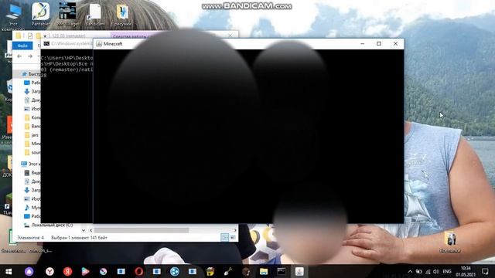Switch to the command prompt taskbar icon
The image size is (495, 278).
(282, 271)
